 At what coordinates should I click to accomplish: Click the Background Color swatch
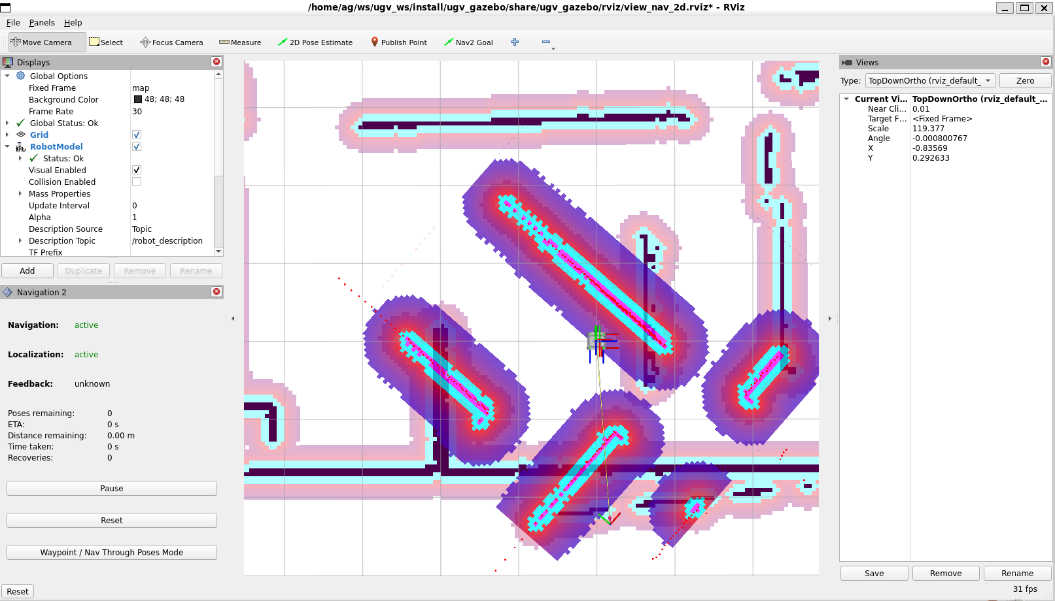tap(138, 99)
